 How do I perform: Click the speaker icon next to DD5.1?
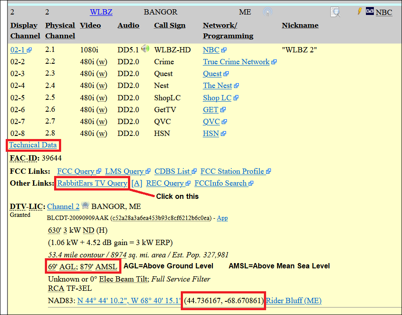point(145,48)
